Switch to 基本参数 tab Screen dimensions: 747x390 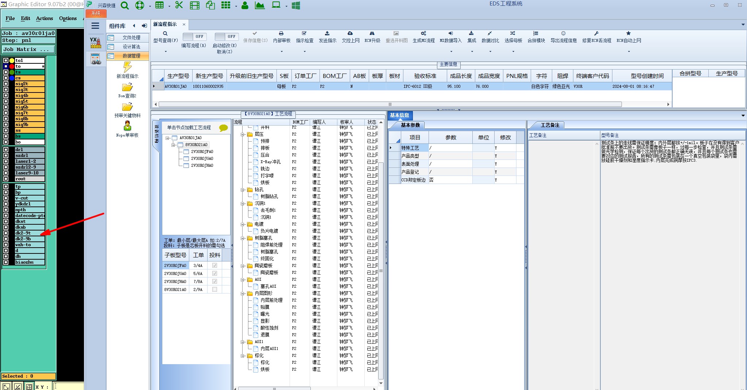click(410, 125)
